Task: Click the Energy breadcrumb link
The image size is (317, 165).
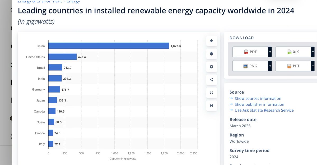Action: [x=73, y=1]
